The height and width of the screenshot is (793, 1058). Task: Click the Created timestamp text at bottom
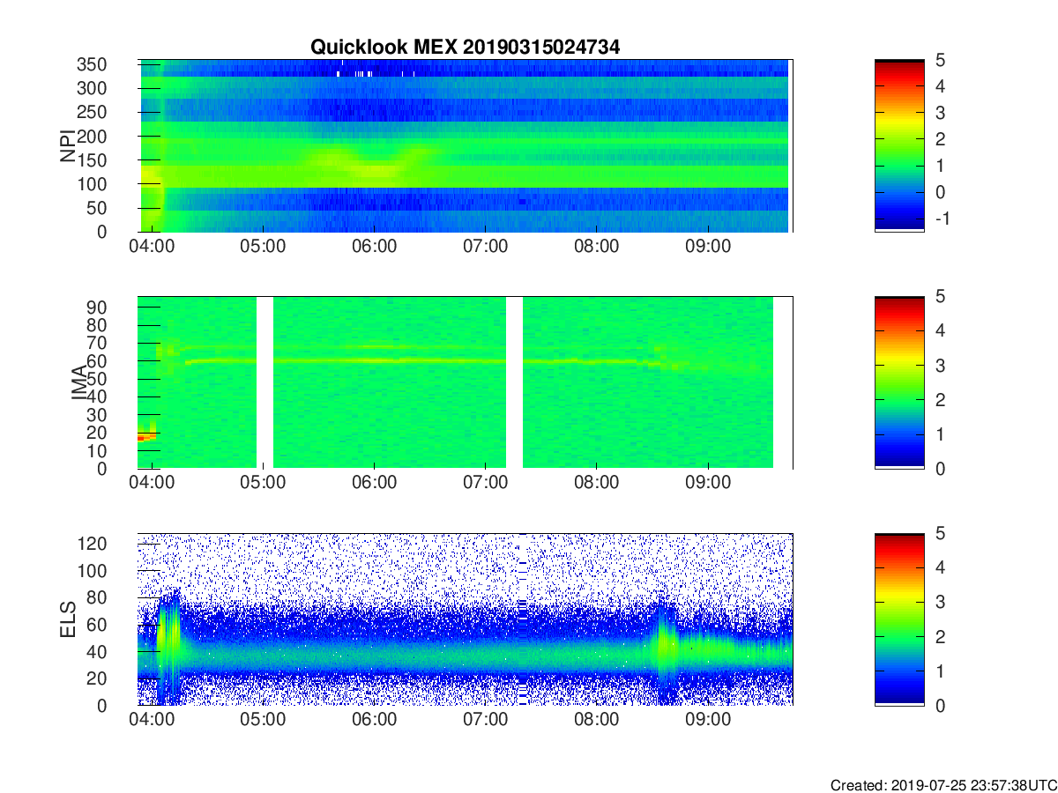click(943, 785)
